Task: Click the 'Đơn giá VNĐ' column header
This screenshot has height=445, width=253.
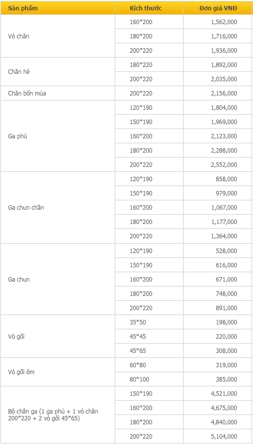Action: point(218,8)
